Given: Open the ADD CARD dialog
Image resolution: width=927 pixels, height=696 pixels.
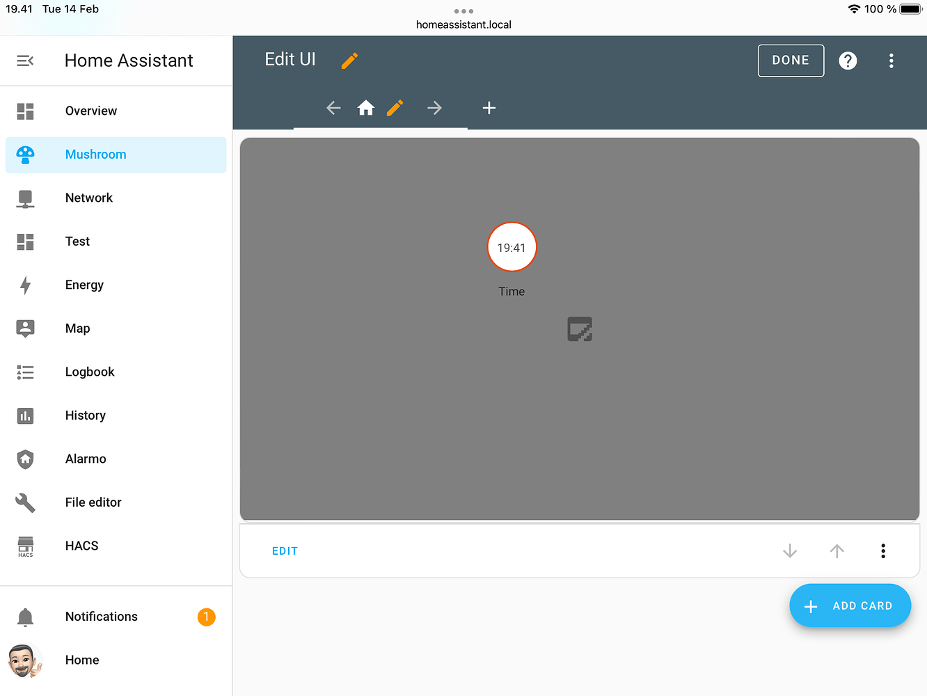Looking at the screenshot, I should tap(850, 606).
